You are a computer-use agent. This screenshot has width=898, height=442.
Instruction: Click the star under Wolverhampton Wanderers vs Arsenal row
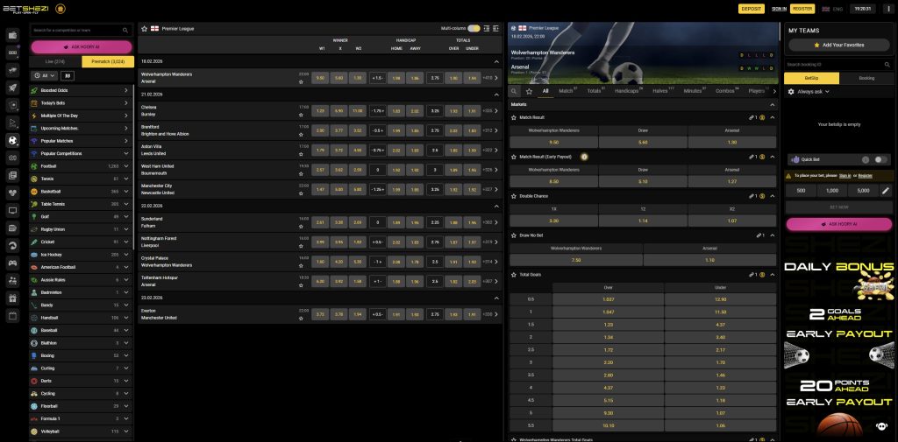pos(301,81)
